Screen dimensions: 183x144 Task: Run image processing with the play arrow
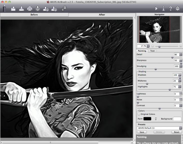click(156, 8)
